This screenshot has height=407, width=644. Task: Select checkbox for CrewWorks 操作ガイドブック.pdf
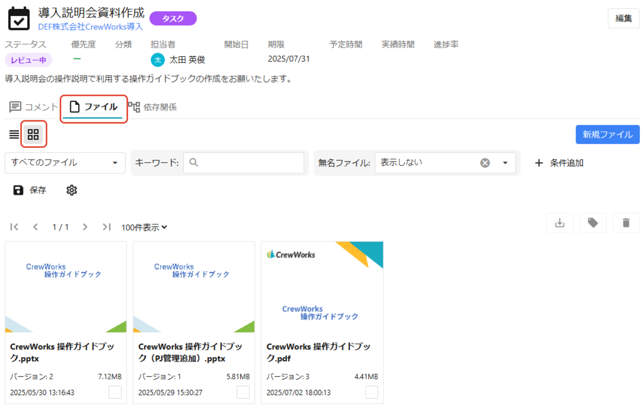(x=372, y=392)
